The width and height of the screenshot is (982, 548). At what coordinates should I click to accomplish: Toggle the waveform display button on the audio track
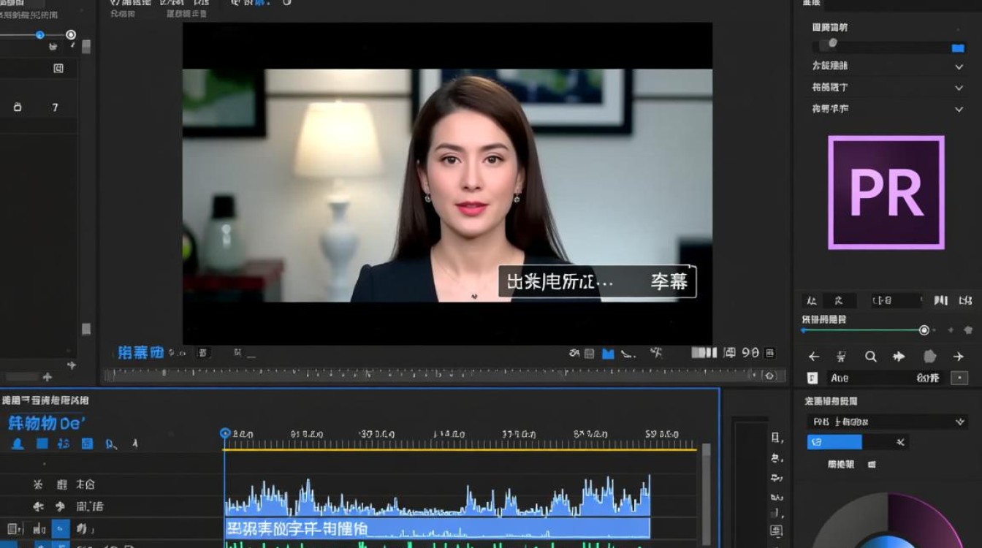click(x=38, y=528)
